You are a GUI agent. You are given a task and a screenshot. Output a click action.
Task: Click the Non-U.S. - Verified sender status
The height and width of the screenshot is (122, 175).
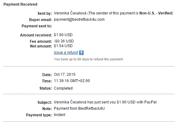[x=156, y=13]
